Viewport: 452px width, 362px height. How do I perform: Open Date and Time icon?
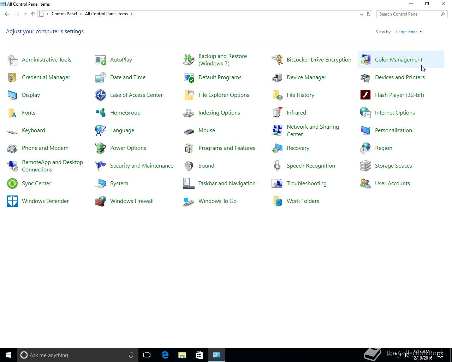(x=101, y=77)
